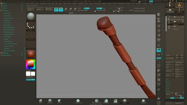
Task: Click the Frame icon on right shelf
Action: click(x=159, y=66)
